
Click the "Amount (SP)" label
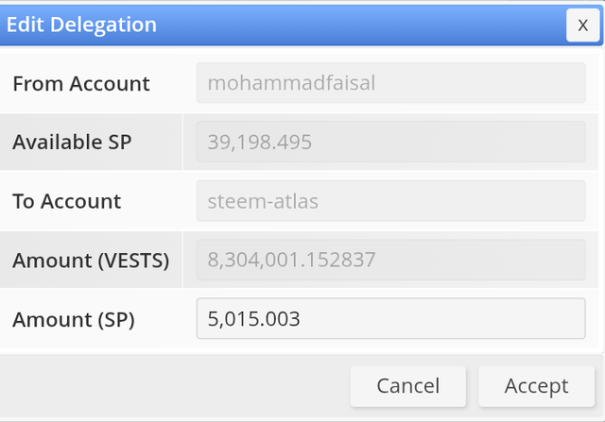tap(74, 319)
